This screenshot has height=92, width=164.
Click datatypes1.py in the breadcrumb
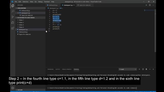click(x=54, y=8)
